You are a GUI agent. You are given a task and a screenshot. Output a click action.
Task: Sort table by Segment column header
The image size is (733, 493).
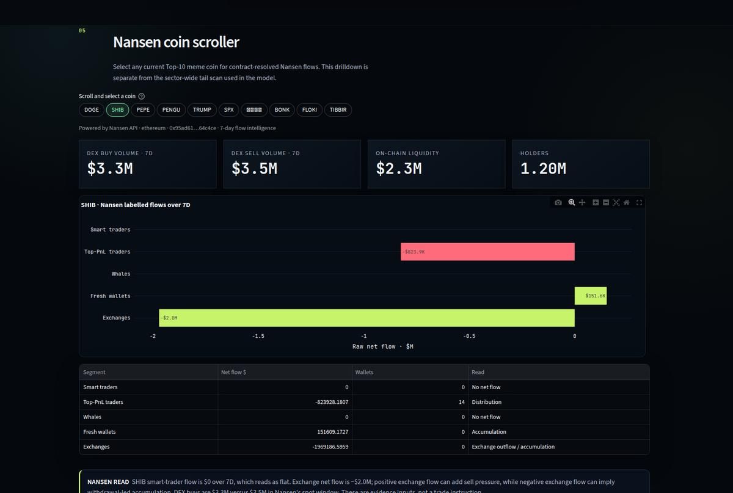148,372
